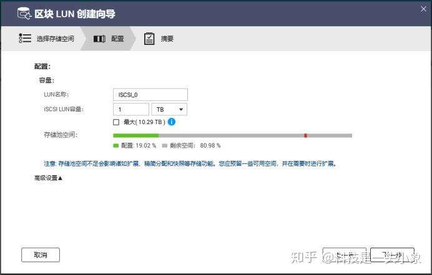Open the TB unit dropdown

tap(169, 109)
